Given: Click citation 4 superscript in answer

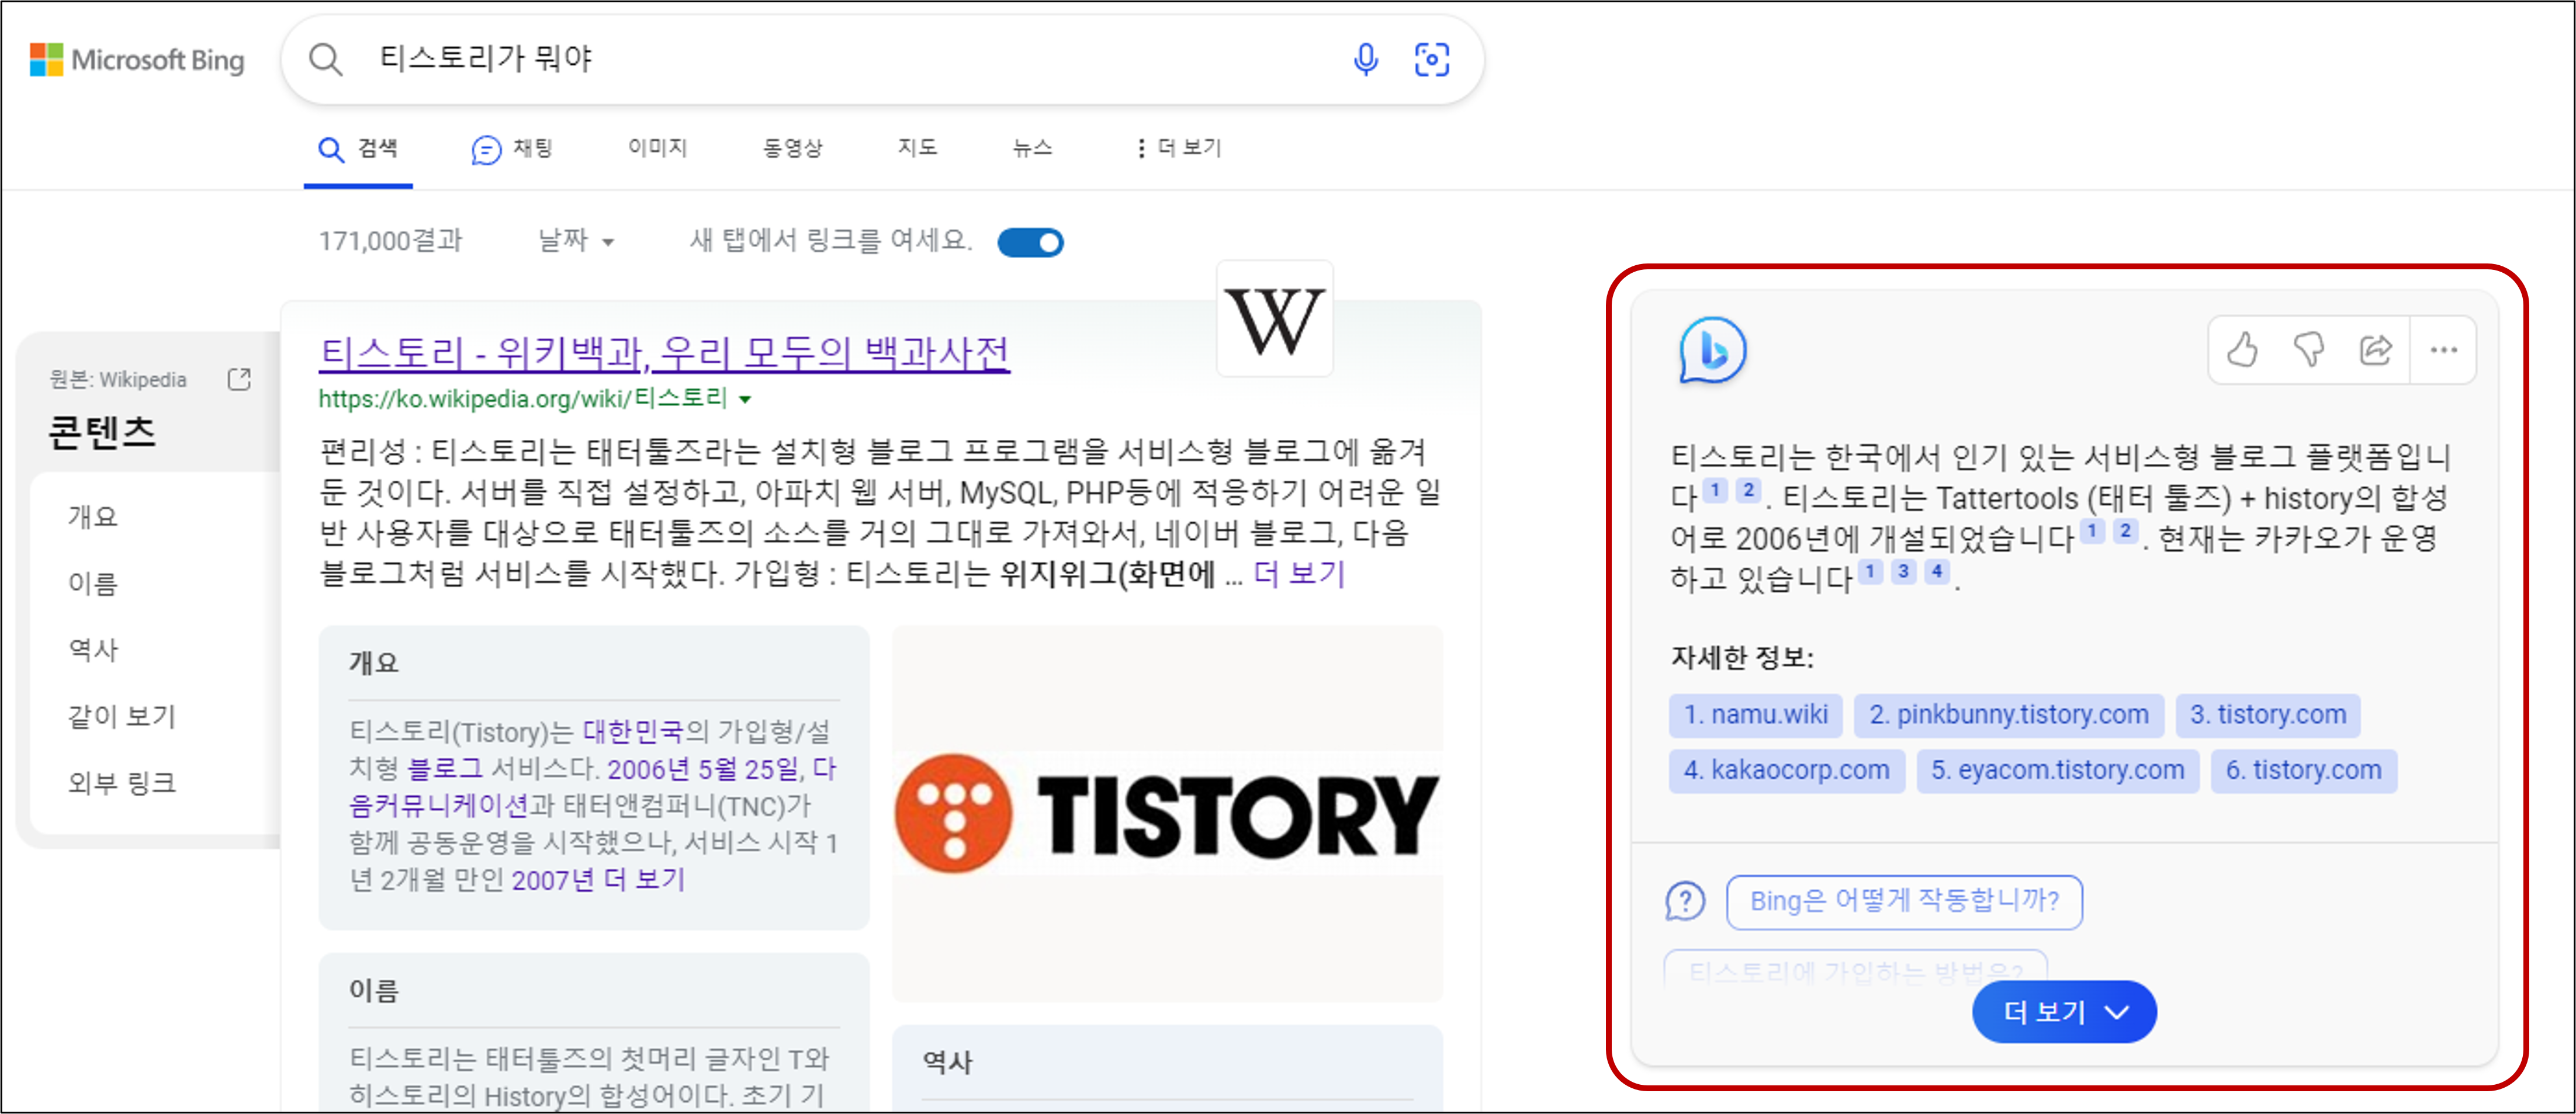Looking at the screenshot, I should (x=1937, y=571).
